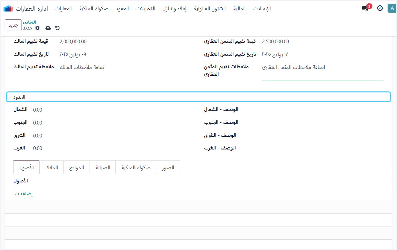
Task: Switch to the صكوك الملكية tab
Action: (136, 167)
